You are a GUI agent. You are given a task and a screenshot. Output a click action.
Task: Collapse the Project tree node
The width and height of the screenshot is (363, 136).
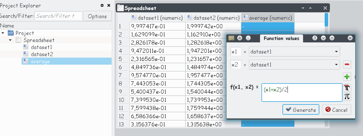pos(3,33)
